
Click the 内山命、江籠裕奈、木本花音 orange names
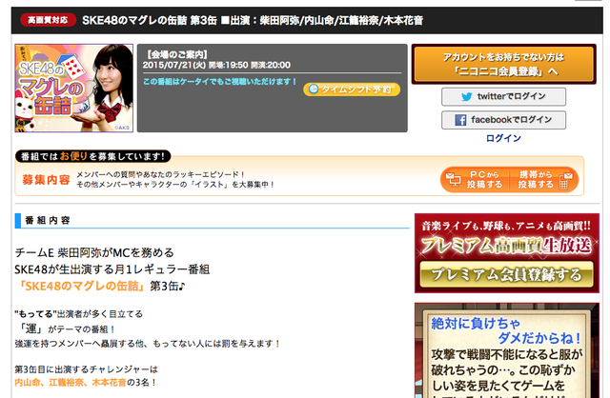click(x=71, y=383)
